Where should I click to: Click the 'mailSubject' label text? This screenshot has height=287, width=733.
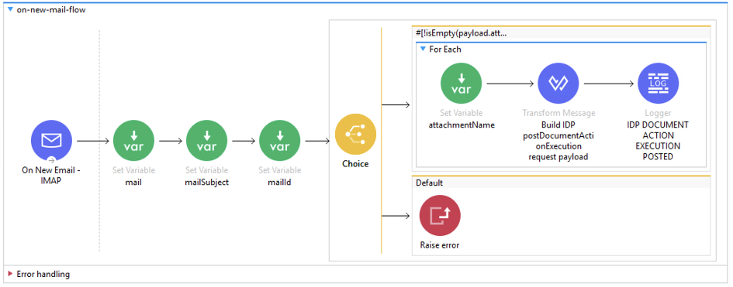click(206, 182)
